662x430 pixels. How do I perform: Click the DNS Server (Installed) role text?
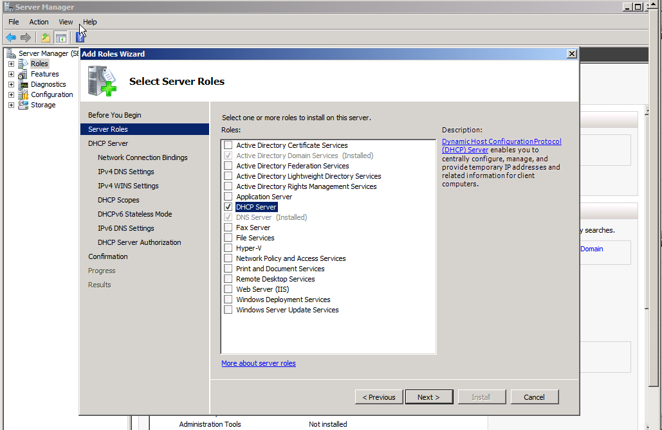click(271, 217)
